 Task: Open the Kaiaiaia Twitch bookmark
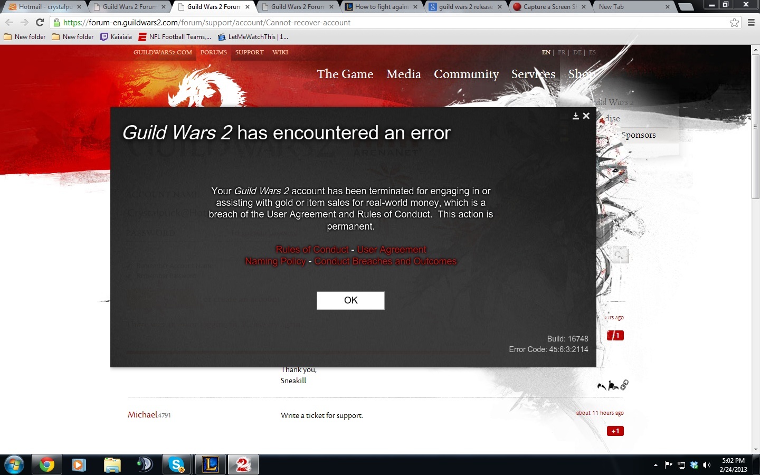(116, 37)
